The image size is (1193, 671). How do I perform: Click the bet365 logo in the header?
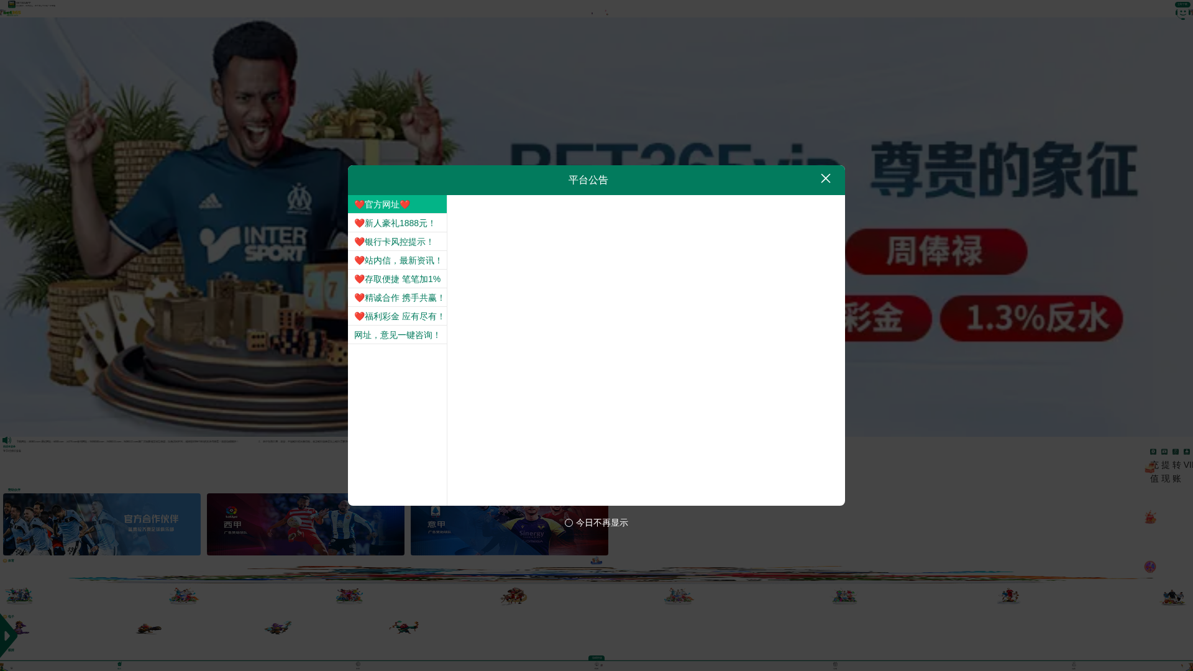pos(11,12)
